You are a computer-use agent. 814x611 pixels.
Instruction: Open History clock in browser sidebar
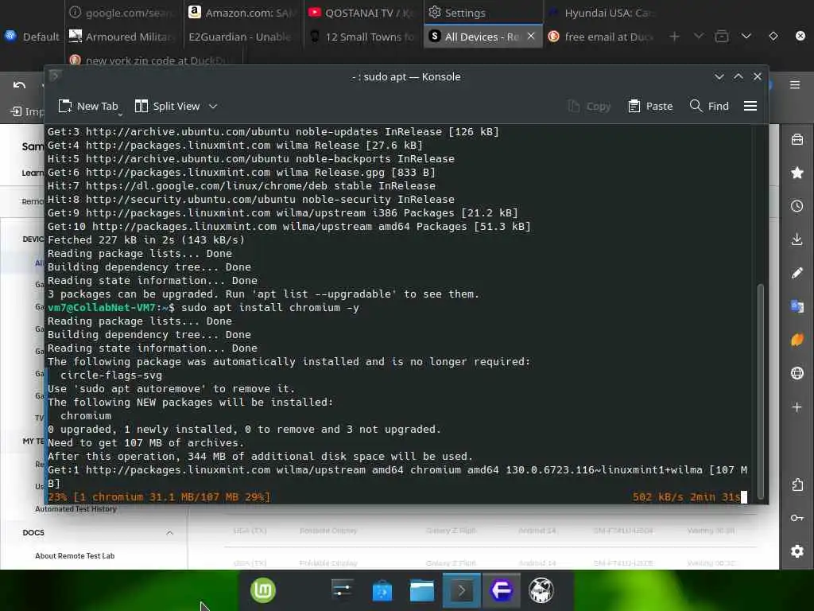click(x=797, y=206)
